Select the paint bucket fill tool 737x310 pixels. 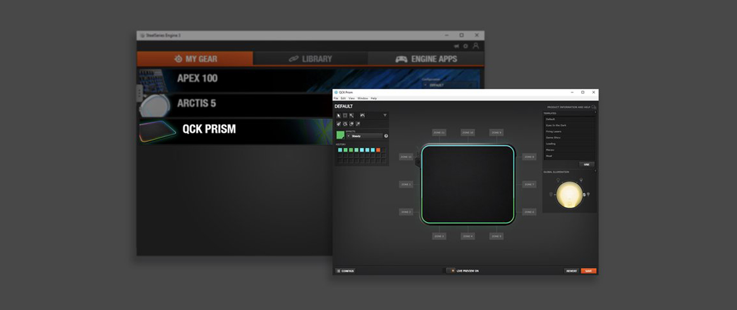point(345,124)
